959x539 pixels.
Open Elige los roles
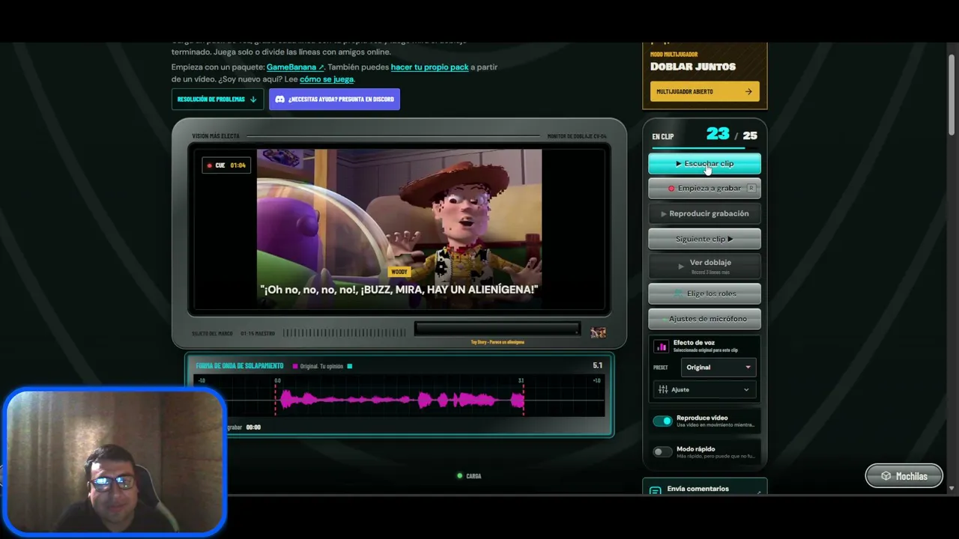(x=704, y=293)
